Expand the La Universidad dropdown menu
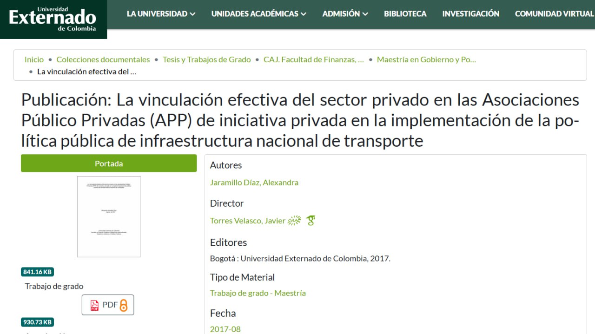Screen dimensions: 595x334 coord(161,14)
